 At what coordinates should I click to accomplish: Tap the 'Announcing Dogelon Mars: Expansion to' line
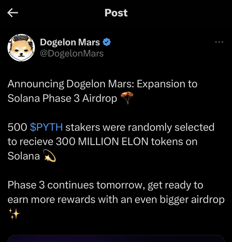(x=102, y=84)
